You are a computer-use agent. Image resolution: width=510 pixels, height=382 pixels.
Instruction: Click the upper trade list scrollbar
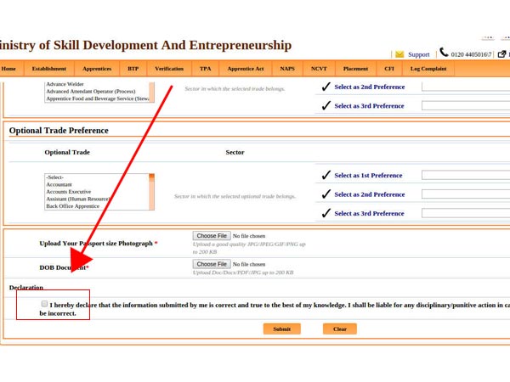click(151, 93)
